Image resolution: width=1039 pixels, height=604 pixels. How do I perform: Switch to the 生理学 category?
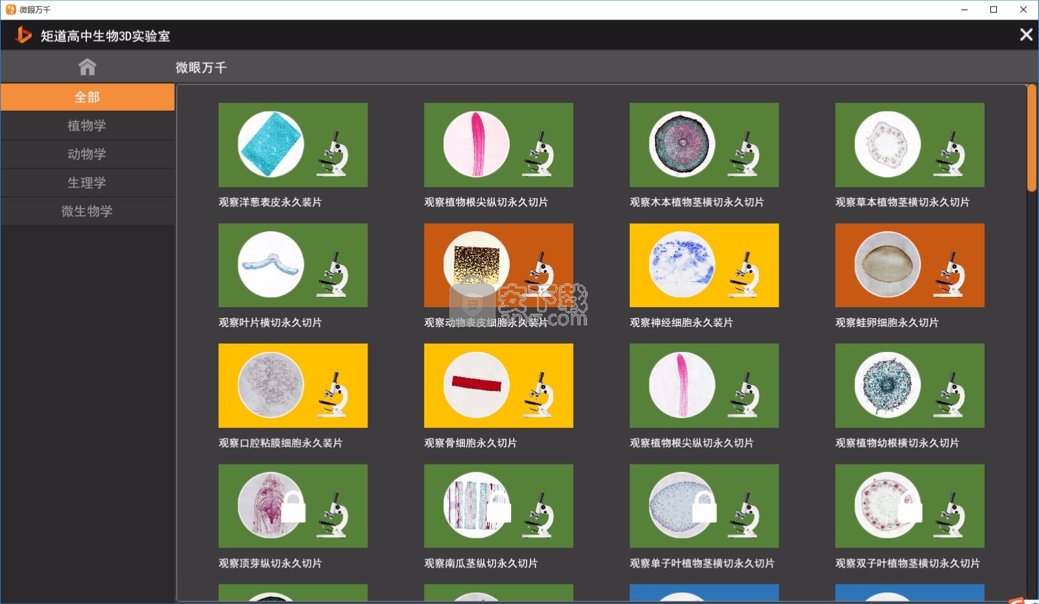(x=87, y=183)
